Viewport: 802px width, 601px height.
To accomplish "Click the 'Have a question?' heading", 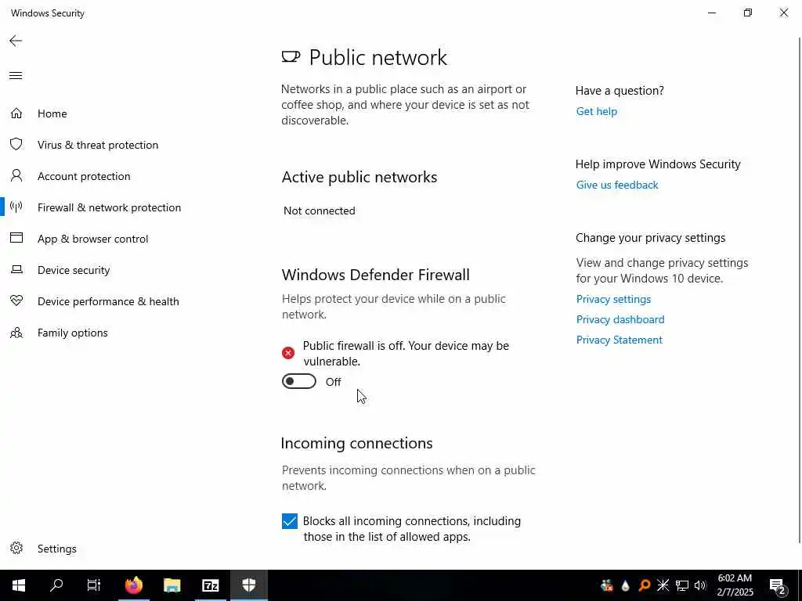I will coord(620,91).
